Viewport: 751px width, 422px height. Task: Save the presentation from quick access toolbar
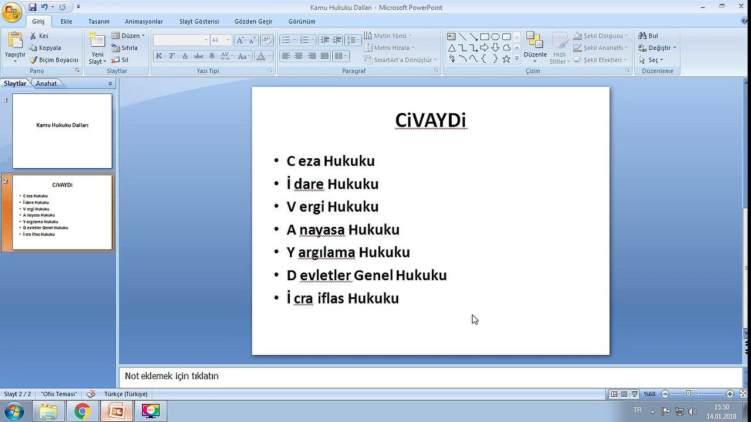(x=32, y=7)
